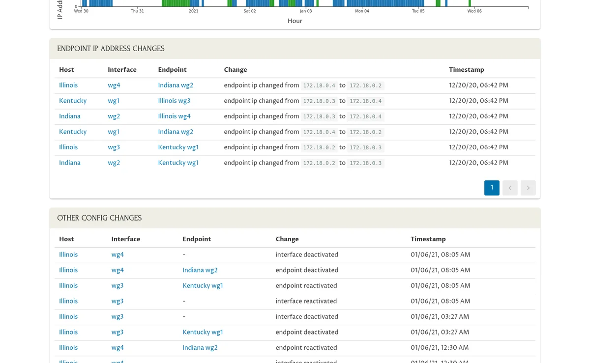
Task: Click the Endpoint IP Address Changes panel heading
Action: [x=111, y=49]
